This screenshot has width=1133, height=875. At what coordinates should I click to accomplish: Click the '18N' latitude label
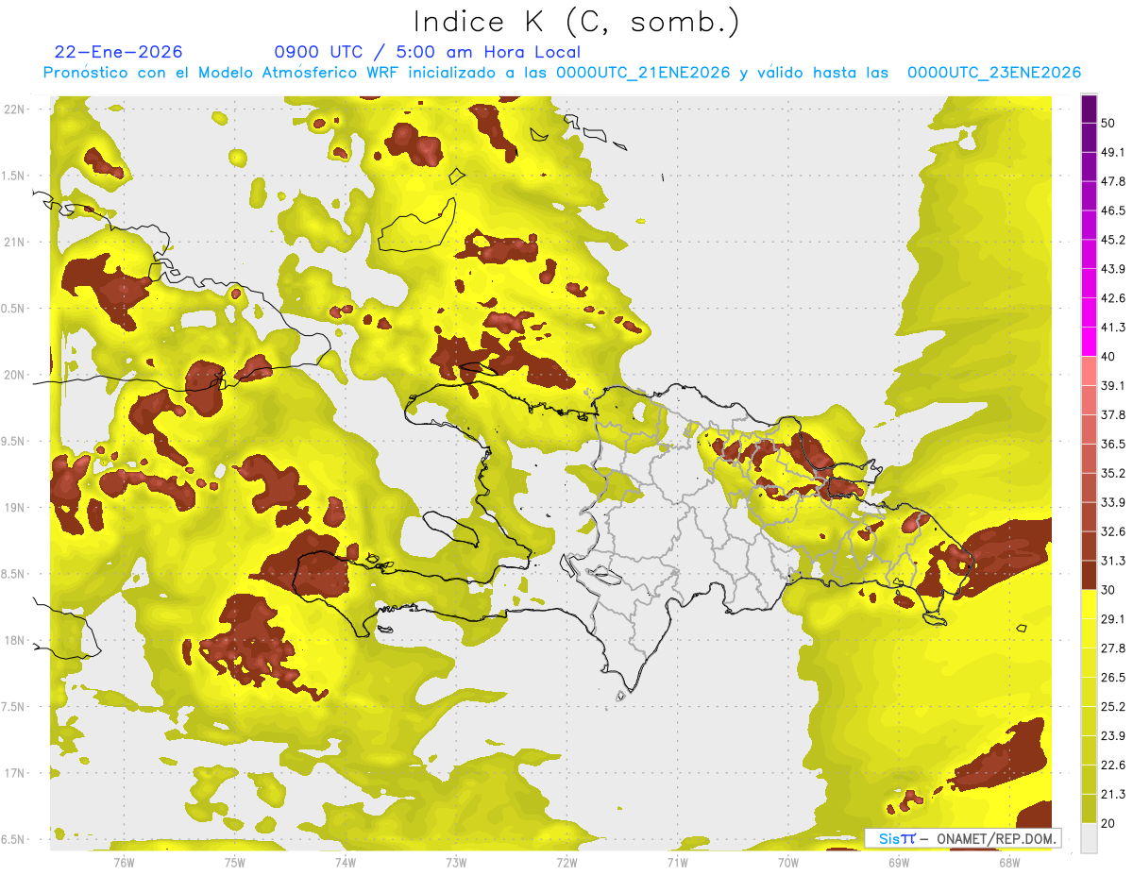coord(14,641)
